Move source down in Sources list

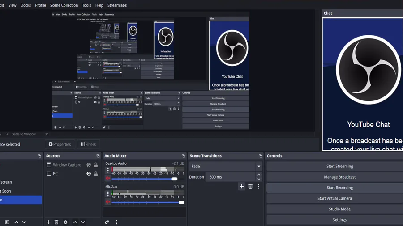click(83, 222)
